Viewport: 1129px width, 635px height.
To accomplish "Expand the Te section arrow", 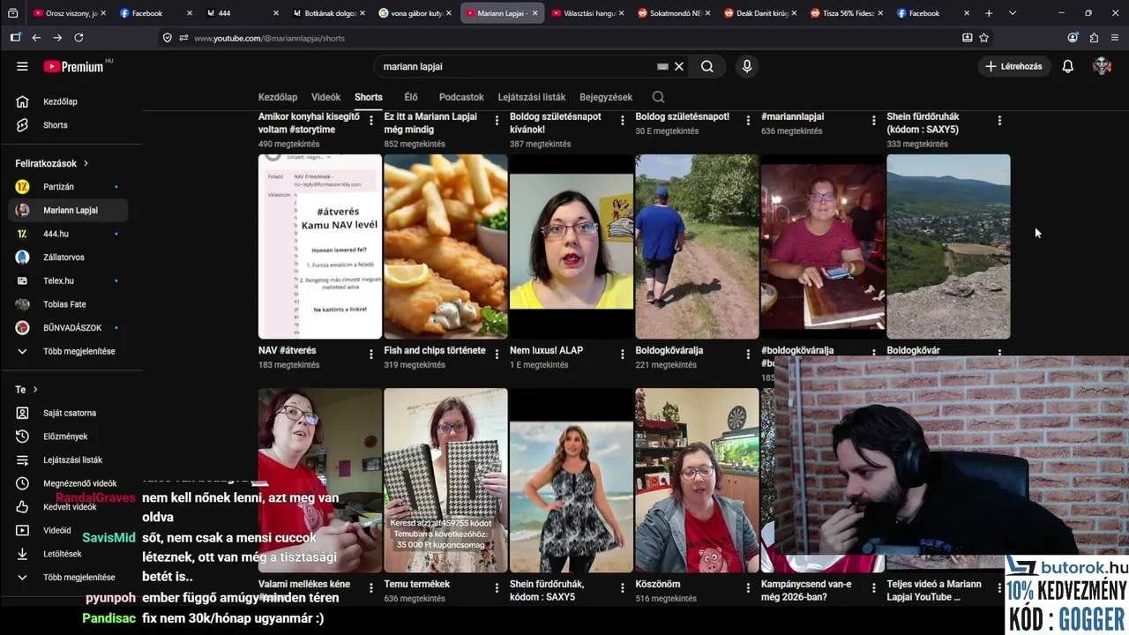I will click(35, 389).
